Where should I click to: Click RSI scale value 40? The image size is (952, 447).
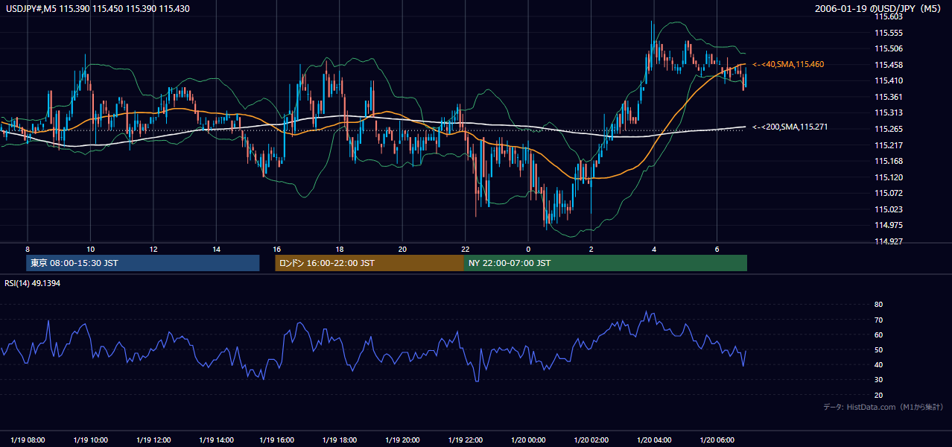click(x=879, y=364)
